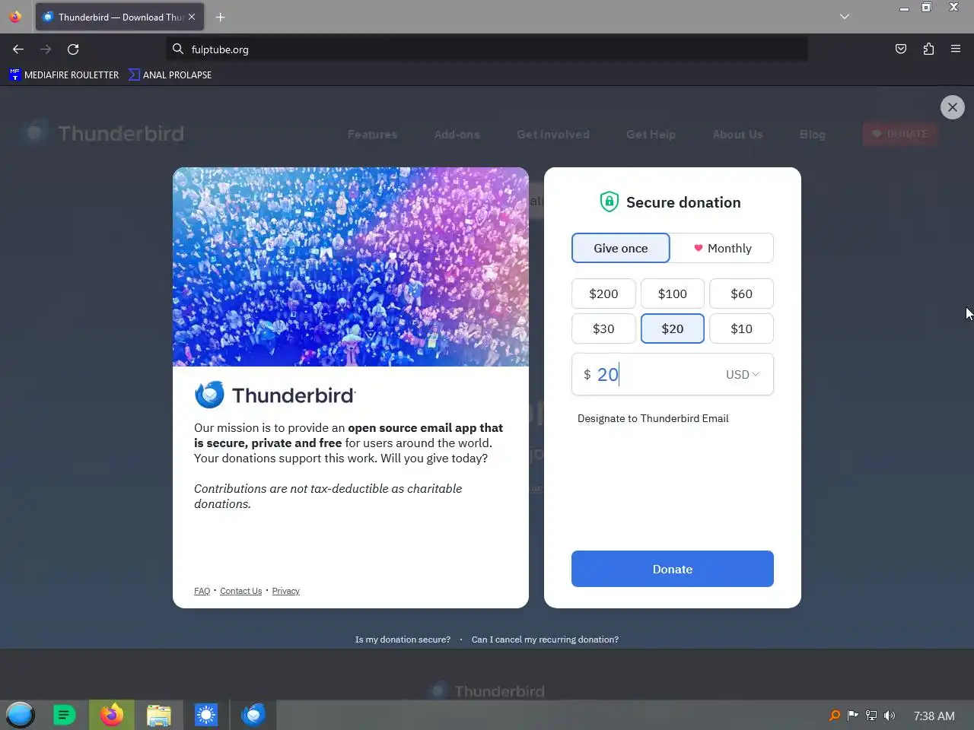Image resolution: width=974 pixels, height=730 pixels.
Task: Choose the $200 donation amount
Action: tap(603, 294)
